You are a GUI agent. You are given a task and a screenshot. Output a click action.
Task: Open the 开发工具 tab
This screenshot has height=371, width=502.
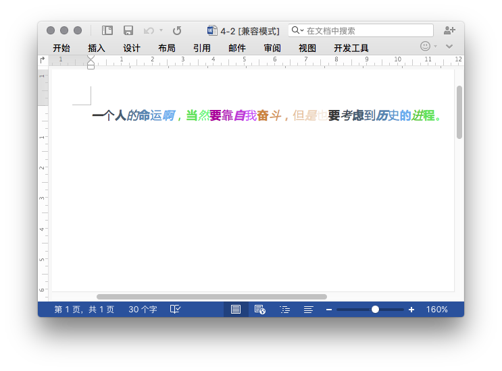pos(351,49)
